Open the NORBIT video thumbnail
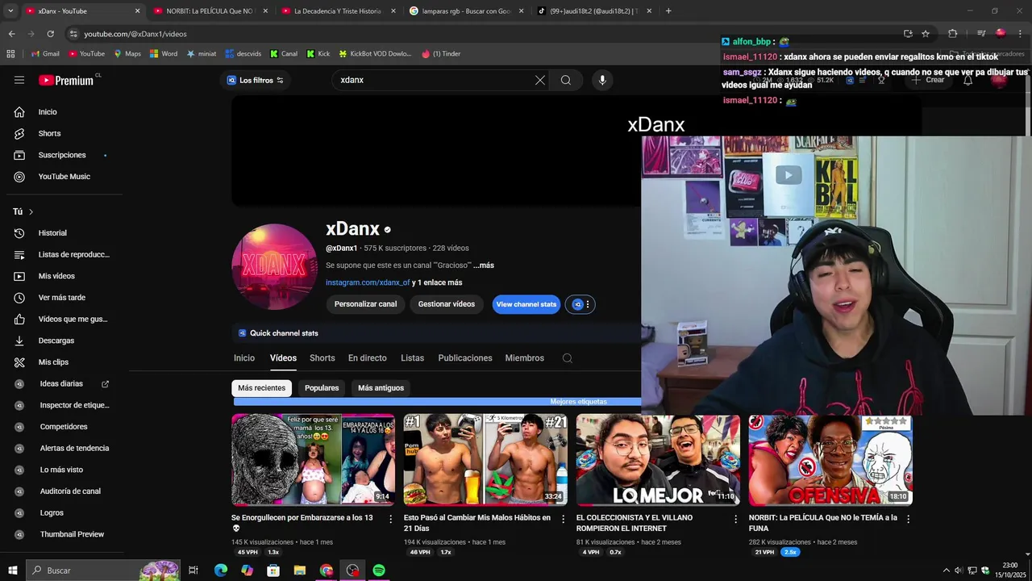Screen dimensions: 1032x581 point(830,460)
